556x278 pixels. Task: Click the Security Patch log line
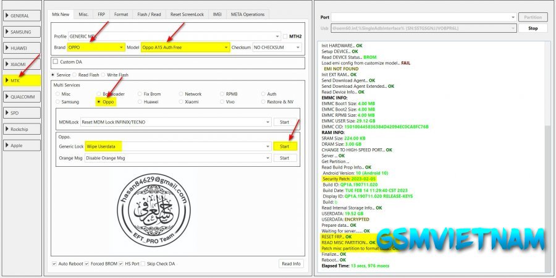(349, 179)
